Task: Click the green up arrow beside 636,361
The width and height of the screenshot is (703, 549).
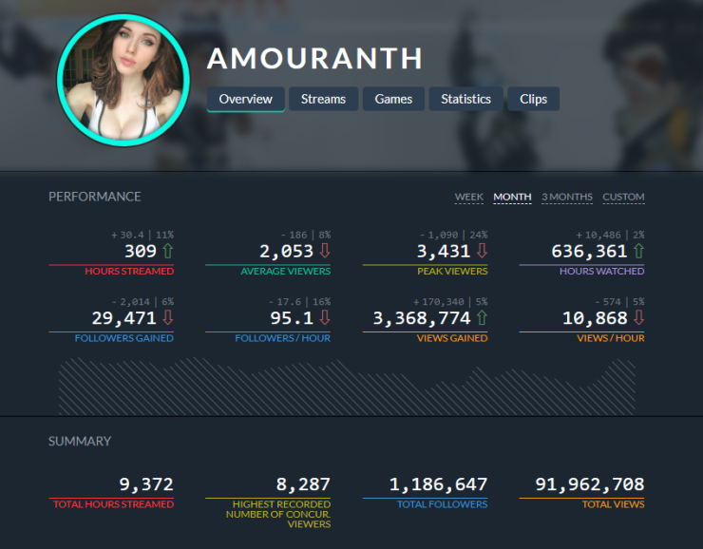Action: pyautogui.click(x=638, y=251)
